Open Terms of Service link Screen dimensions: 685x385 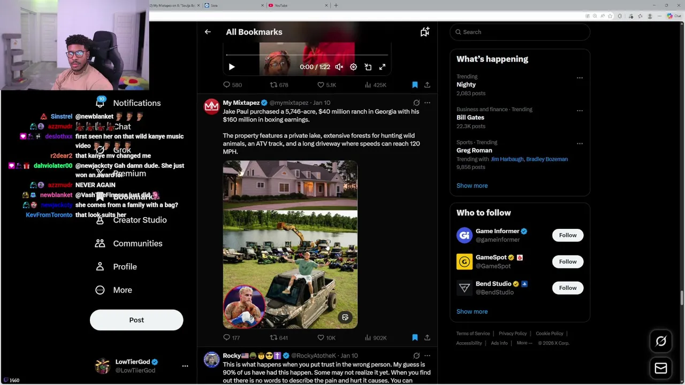point(473,334)
